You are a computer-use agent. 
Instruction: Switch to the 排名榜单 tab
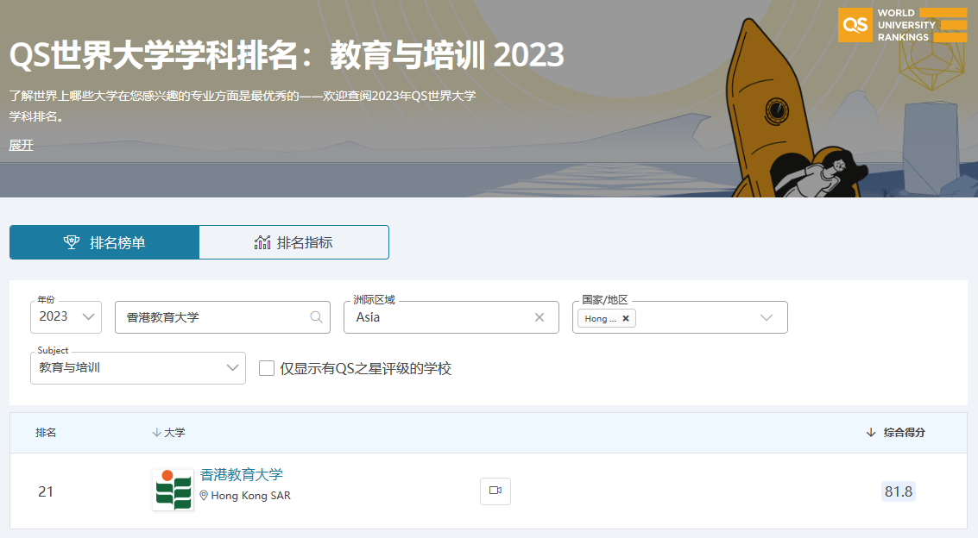[x=104, y=242]
